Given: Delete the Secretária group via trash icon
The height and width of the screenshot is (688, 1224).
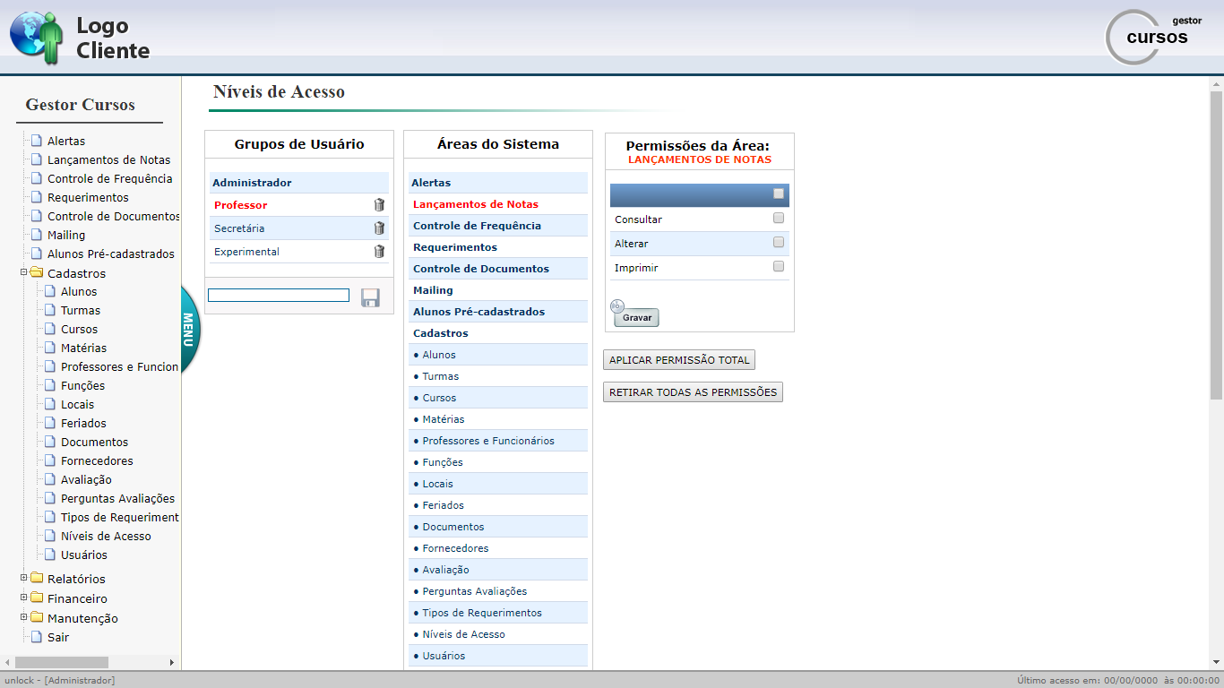Looking at the screenshot, I should [379, 228].
